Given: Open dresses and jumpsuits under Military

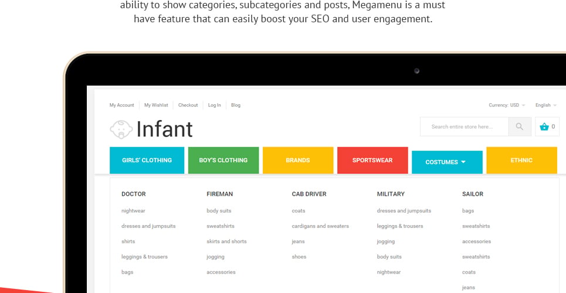Looking at the screenshot, I should [404, 211].
